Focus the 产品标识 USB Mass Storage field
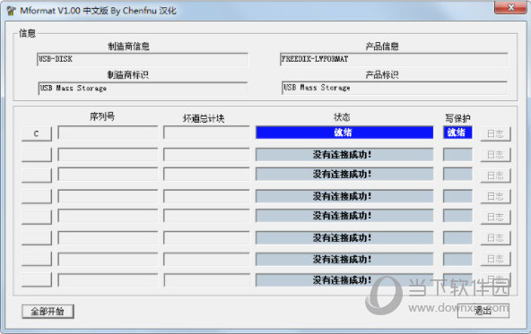This screenshot has width=531, height=334. 394,88
